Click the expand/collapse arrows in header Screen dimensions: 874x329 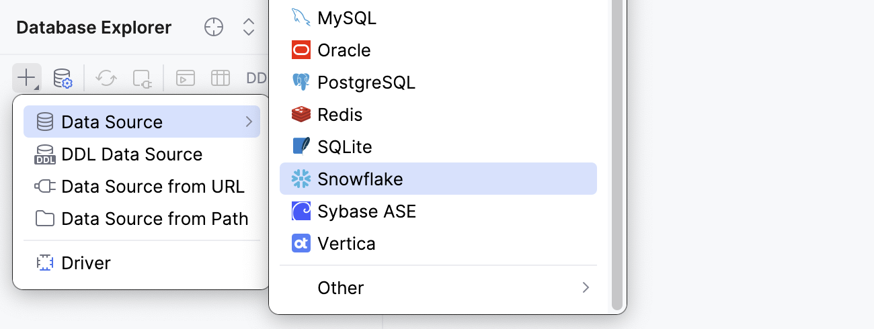click(x=249, y=28)
